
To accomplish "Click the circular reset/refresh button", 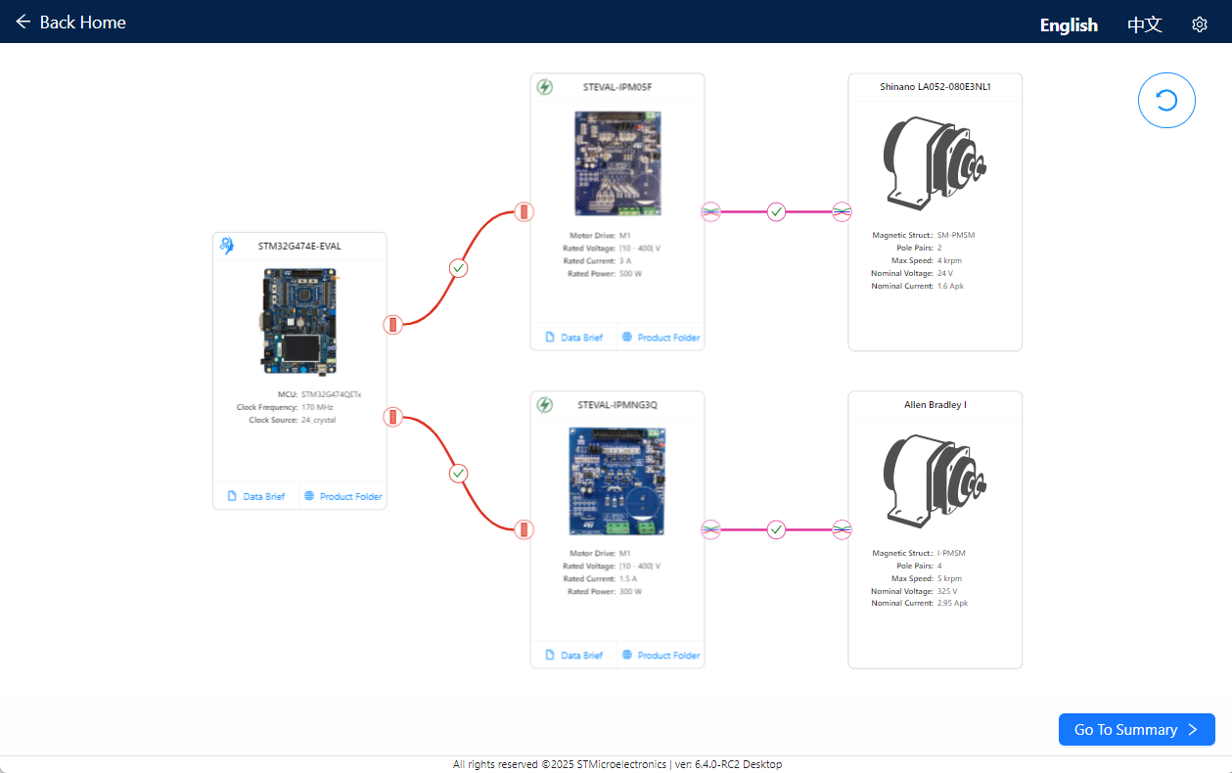I will (x=1166, y=101).
